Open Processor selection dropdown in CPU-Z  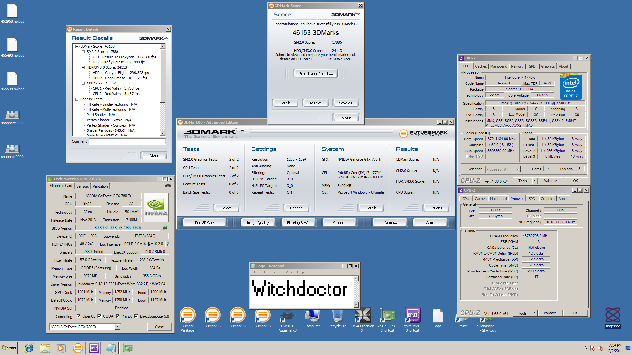[518, 169]
